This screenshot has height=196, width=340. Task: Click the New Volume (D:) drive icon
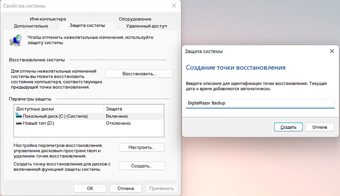coord(19,123)
